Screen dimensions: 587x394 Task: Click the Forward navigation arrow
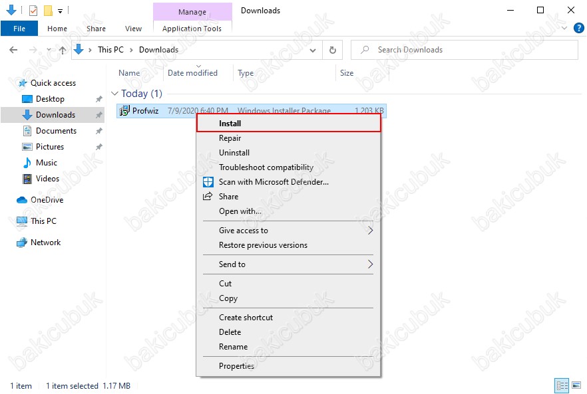coord(33,50)
